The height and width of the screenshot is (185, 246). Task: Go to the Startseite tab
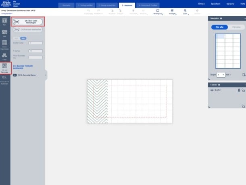(x=67, y=5)
